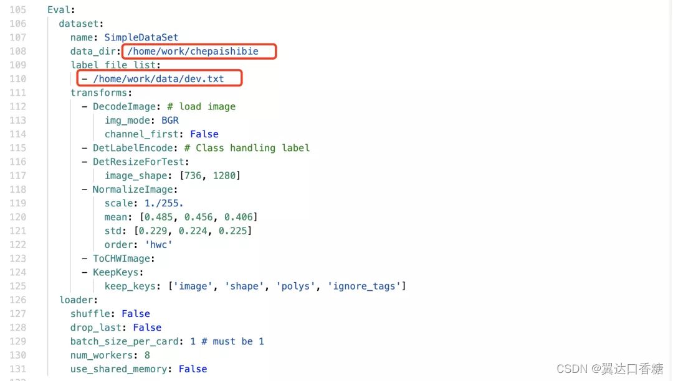Click the order value 'hwc'
The image size is (673, 381).
point(158,245)
